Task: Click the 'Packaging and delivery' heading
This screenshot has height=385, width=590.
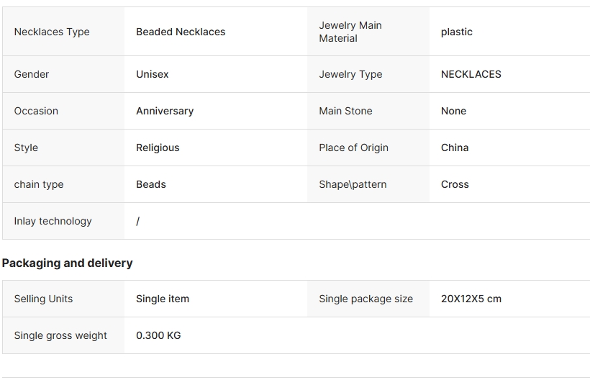Action: (68, 263)
